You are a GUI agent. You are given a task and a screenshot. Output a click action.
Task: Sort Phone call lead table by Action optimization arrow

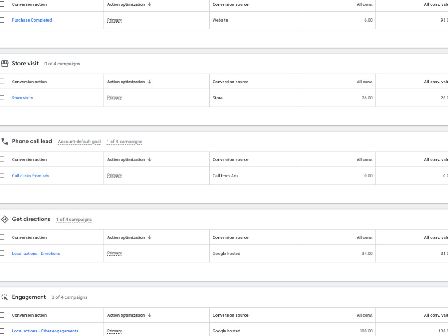pyautogui.click(x=150, y=159)
